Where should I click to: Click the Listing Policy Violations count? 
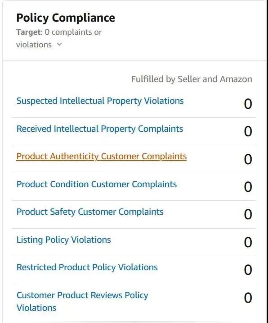click(248, 242)
